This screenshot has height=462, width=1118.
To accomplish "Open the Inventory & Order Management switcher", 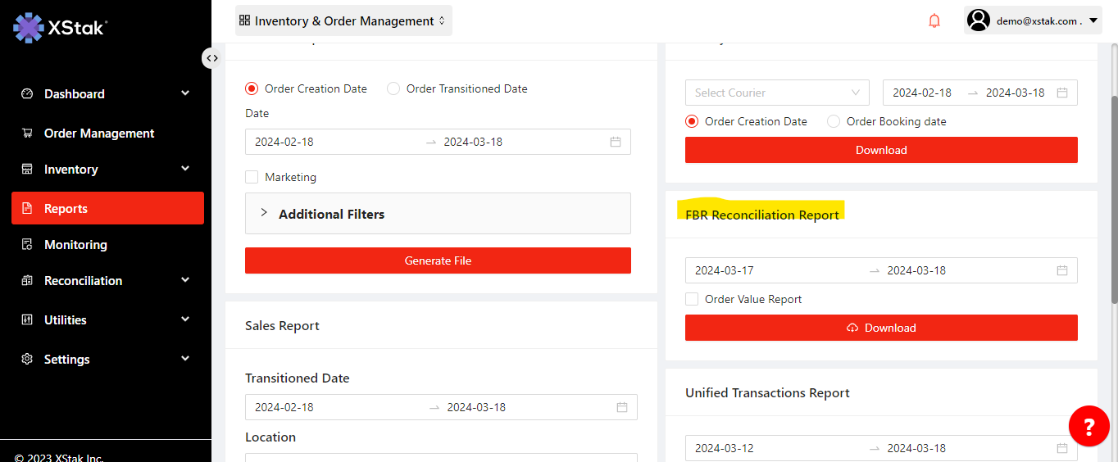I will [343, 20].
